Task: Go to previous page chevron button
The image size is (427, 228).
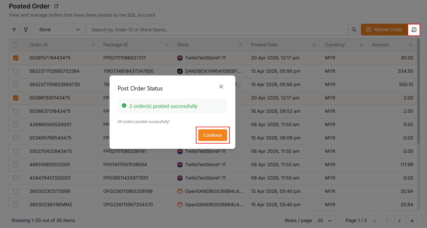Action: tap(387, 221)
